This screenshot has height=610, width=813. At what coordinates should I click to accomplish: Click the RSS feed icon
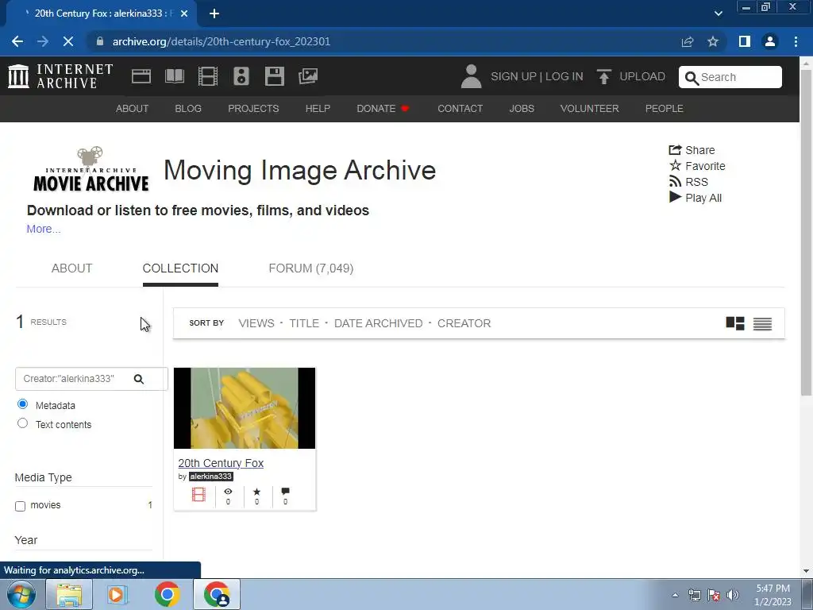click(675, 182)
